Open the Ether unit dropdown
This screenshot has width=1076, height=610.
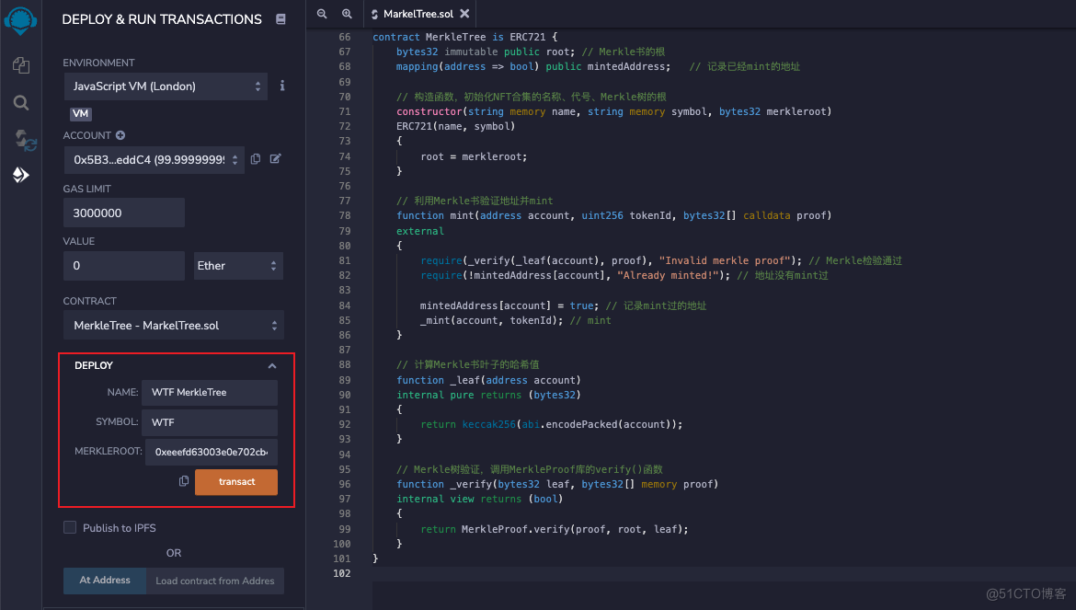(236, 266)
